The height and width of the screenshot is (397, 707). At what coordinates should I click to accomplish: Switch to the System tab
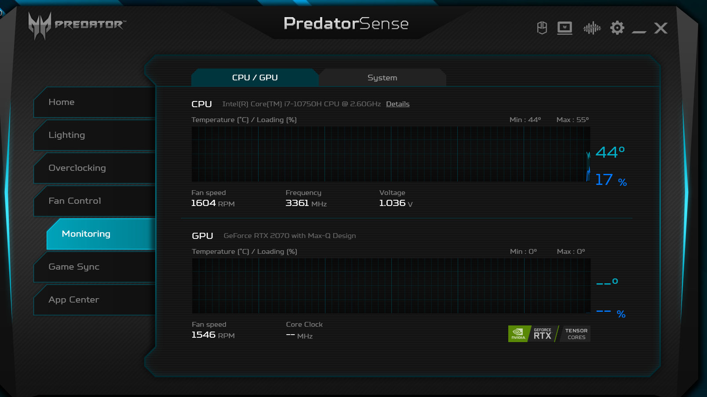(383, 77)
